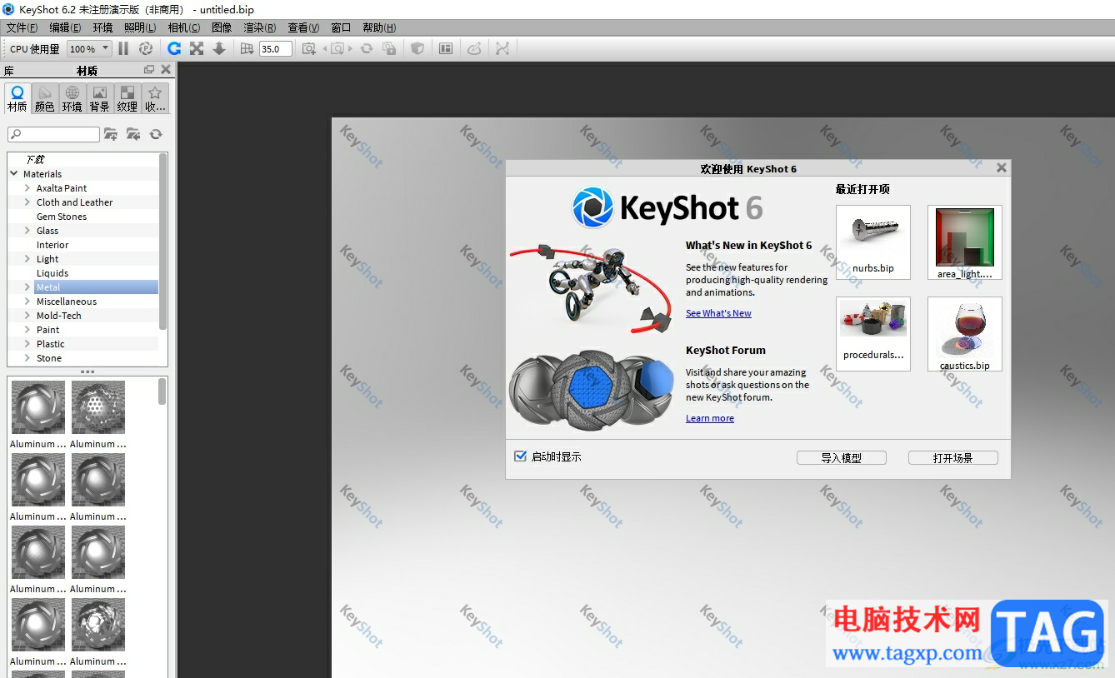Select the Gem Stones tree row
The image size is (1115, 678).
pos(83,217)
